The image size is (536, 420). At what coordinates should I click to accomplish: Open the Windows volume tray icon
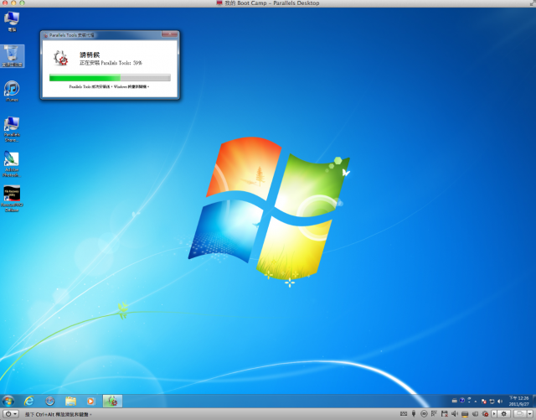click(x=500, y=402)
